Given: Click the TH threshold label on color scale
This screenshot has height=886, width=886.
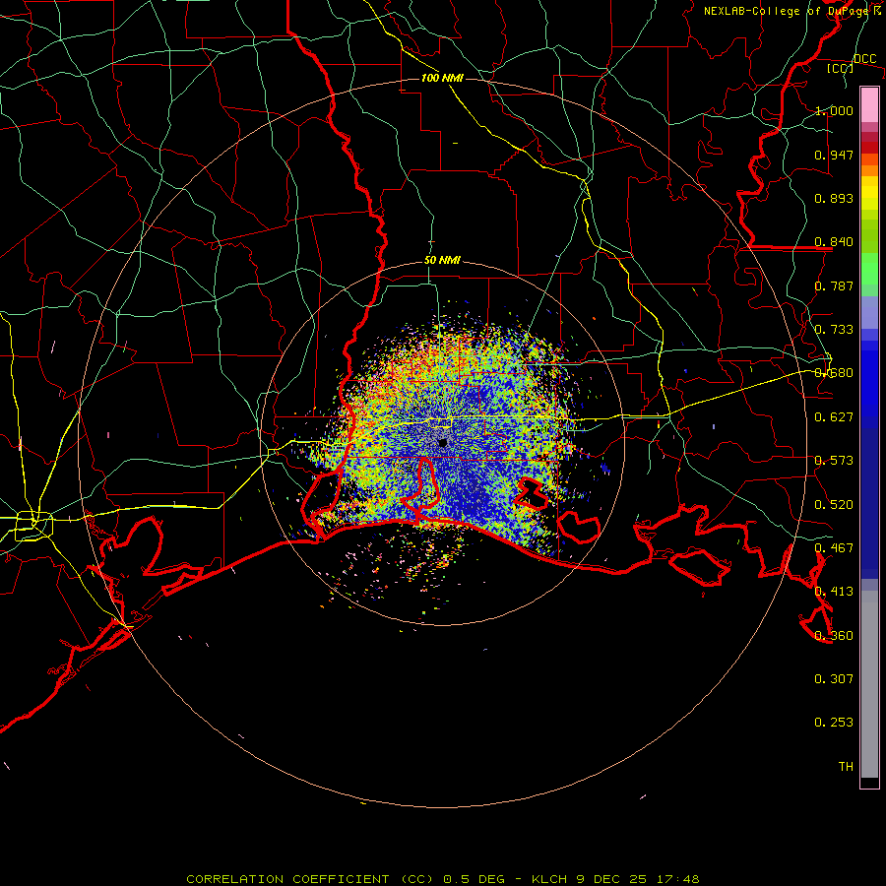Looking at the screenshot, I should [846, 767].
